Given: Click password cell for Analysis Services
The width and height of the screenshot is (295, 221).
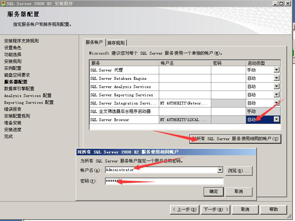Looking at the screenshot, I should point(229,87).
